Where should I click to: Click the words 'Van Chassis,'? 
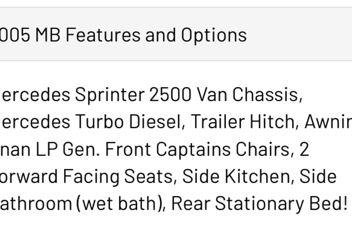pyautogui.click(x=249, y=95)
